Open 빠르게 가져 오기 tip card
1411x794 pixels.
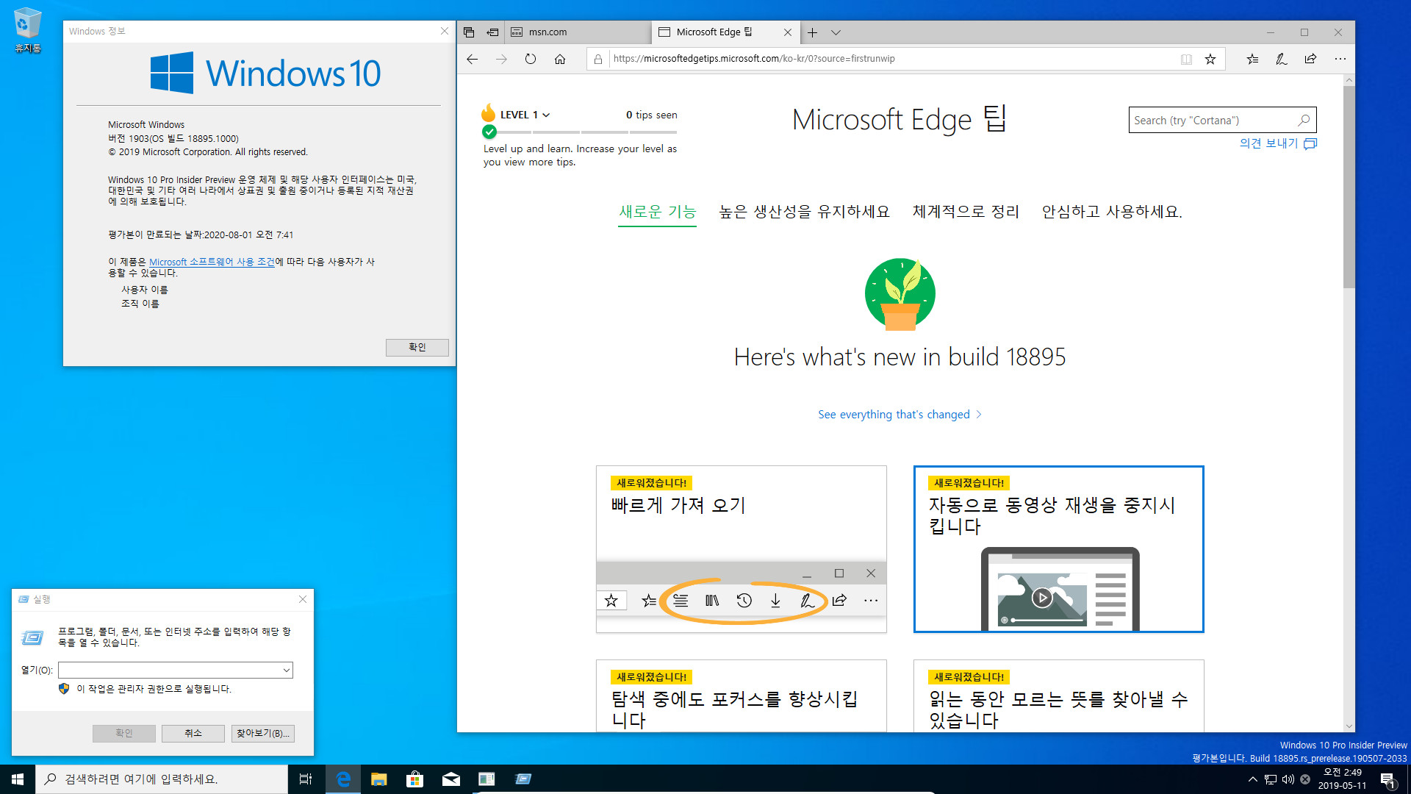(x=741, y=548)
